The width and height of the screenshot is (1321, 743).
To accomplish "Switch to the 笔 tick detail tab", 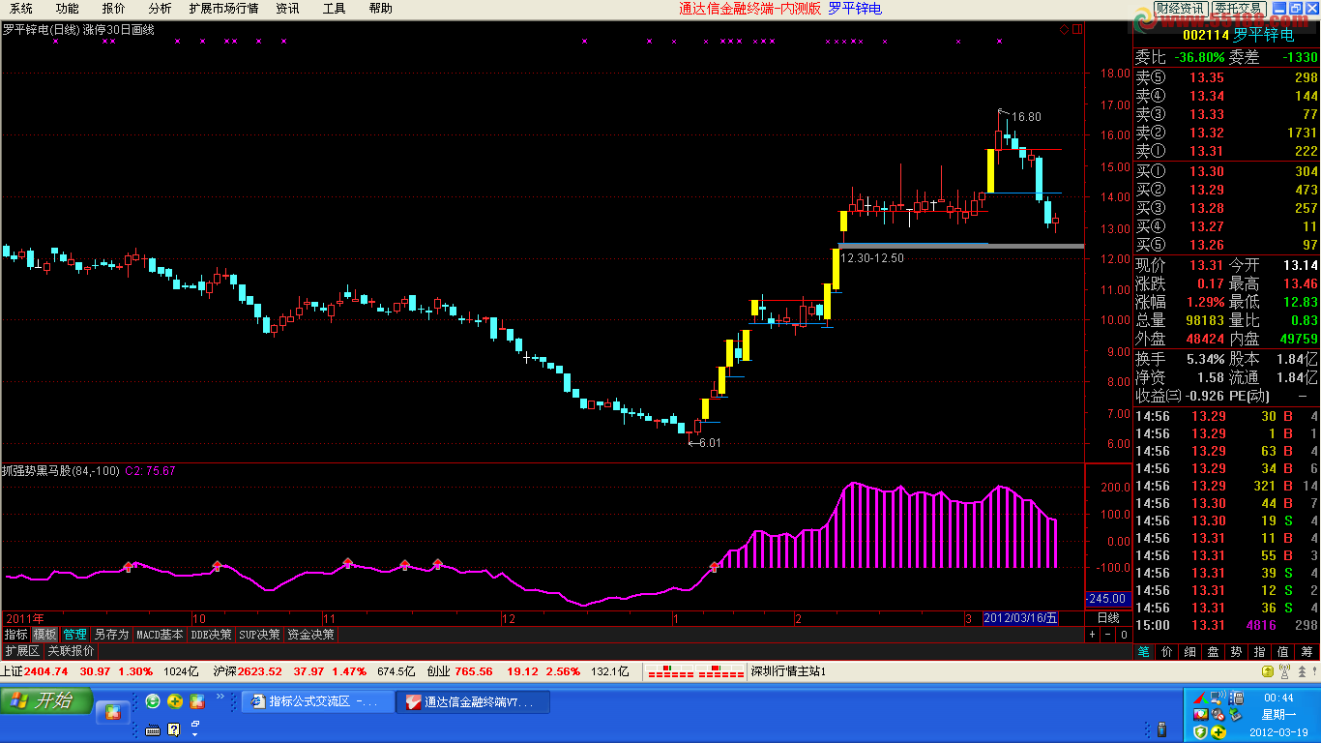I will pyautogui.click(x=1143, y=652).
